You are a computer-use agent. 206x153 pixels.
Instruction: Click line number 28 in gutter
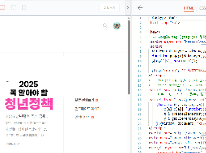click(140, 148)
